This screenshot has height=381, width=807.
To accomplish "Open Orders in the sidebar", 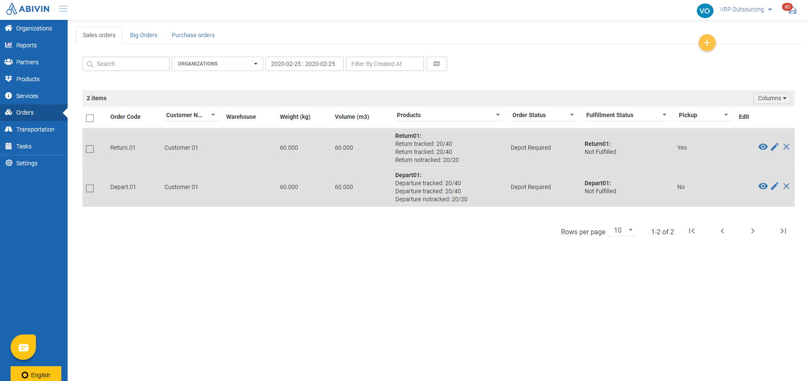I will pyautogui.click(x=34, y=112).
